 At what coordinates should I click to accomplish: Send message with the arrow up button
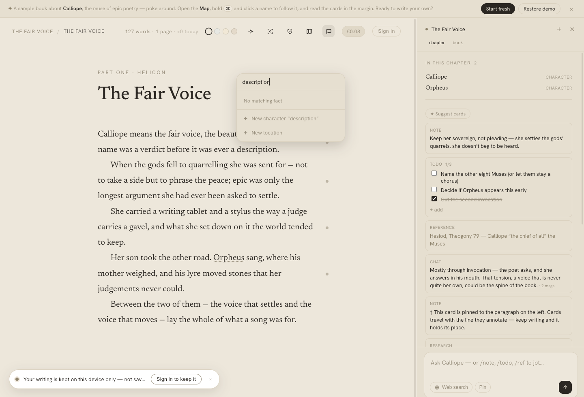565,387
